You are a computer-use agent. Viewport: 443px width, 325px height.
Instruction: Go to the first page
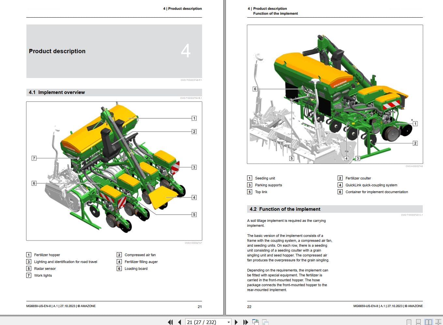pyautogui.click(x=170, y=322)
